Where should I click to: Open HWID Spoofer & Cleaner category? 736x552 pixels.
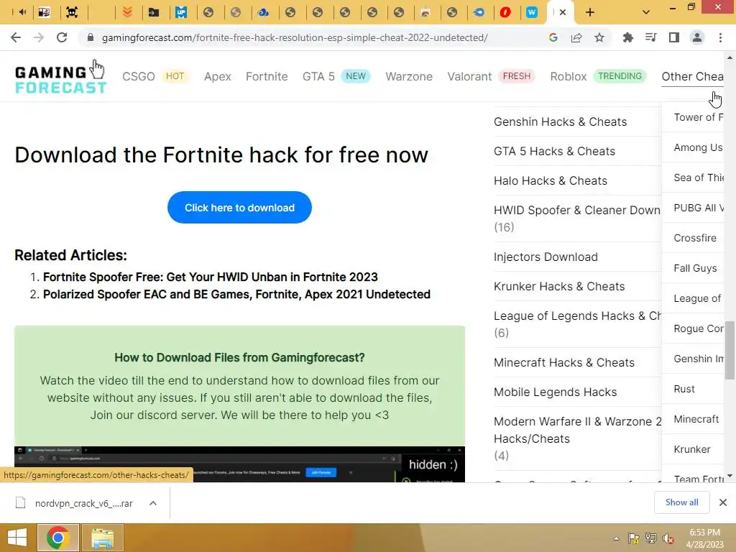(x=577, y=211)
